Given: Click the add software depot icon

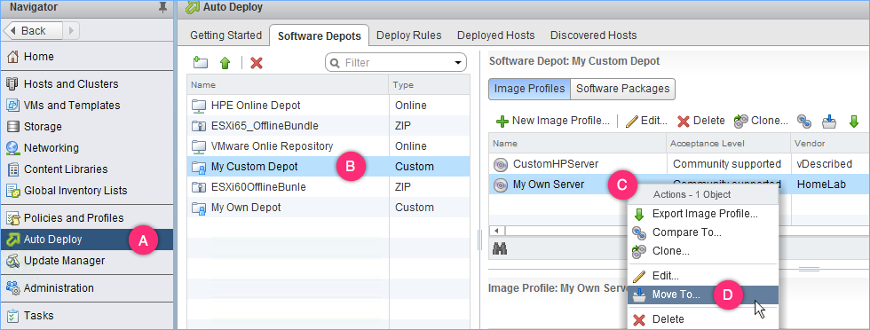Looking at the screenshot, I should pos(201,63).
